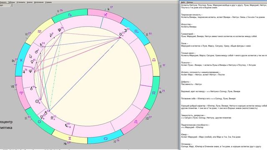The width and height of the screenshot is (267, 150).
Task: Click the heading 'Гуманитарий –'
Action: [x=188, y=34]
